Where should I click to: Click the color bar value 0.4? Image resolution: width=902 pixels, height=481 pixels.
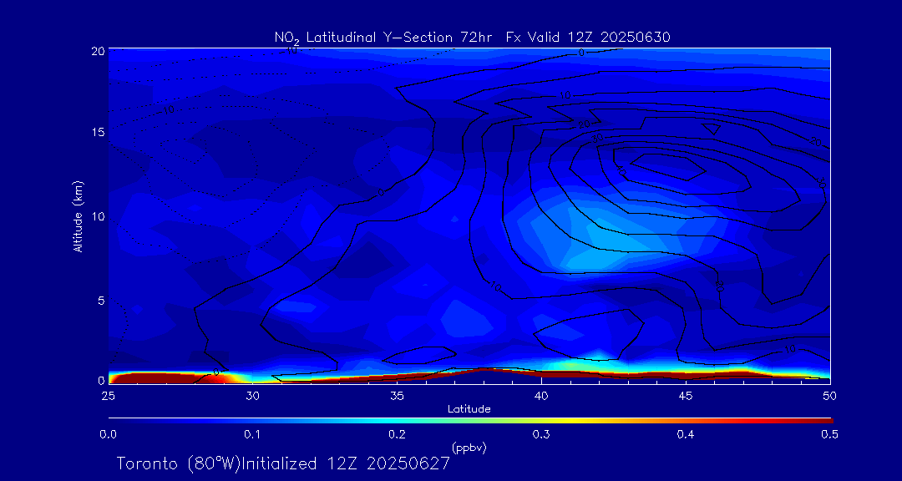686,435
